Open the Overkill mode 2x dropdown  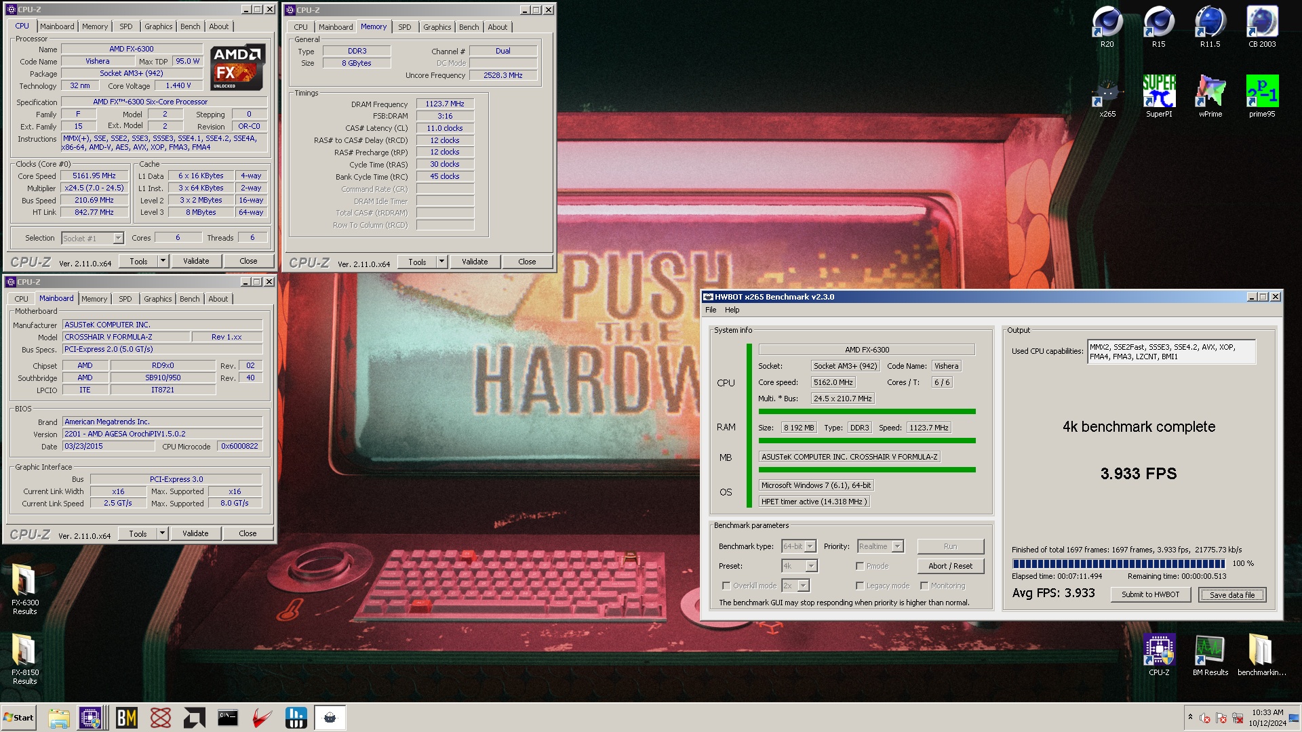(795, 586)
